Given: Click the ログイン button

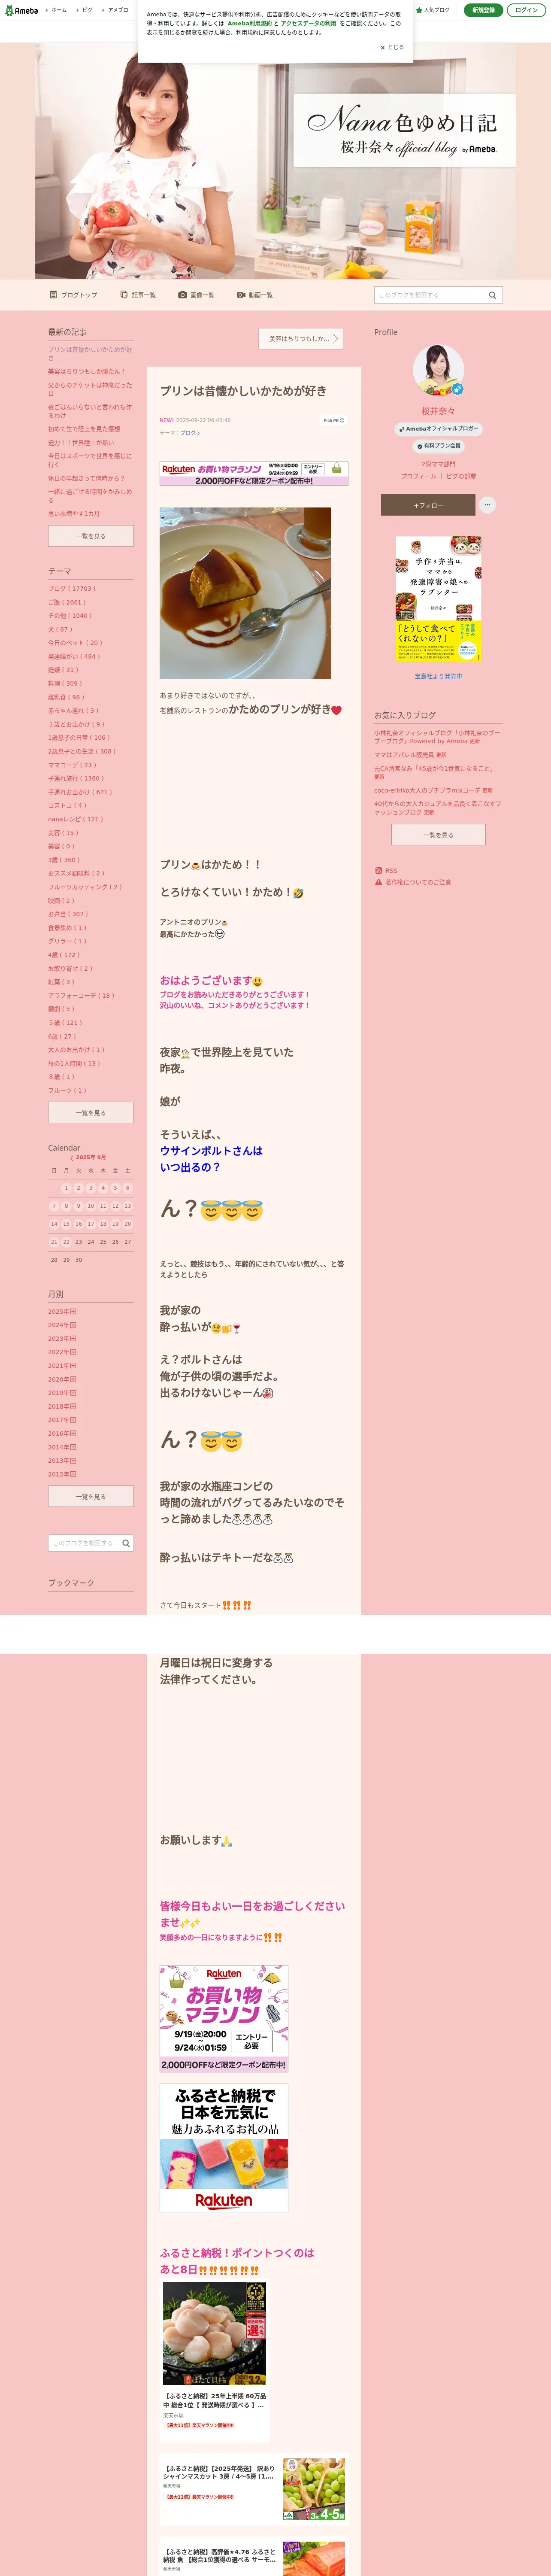Looking at the screenshot, I should 526,10.
